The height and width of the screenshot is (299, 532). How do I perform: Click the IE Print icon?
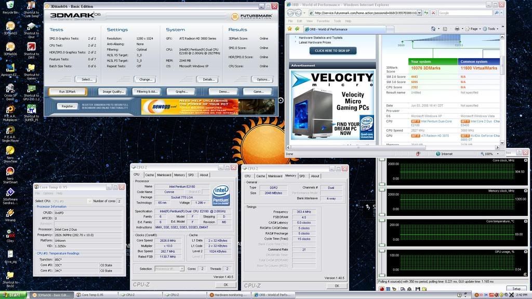pyautogui.click(x=457, y=29)
